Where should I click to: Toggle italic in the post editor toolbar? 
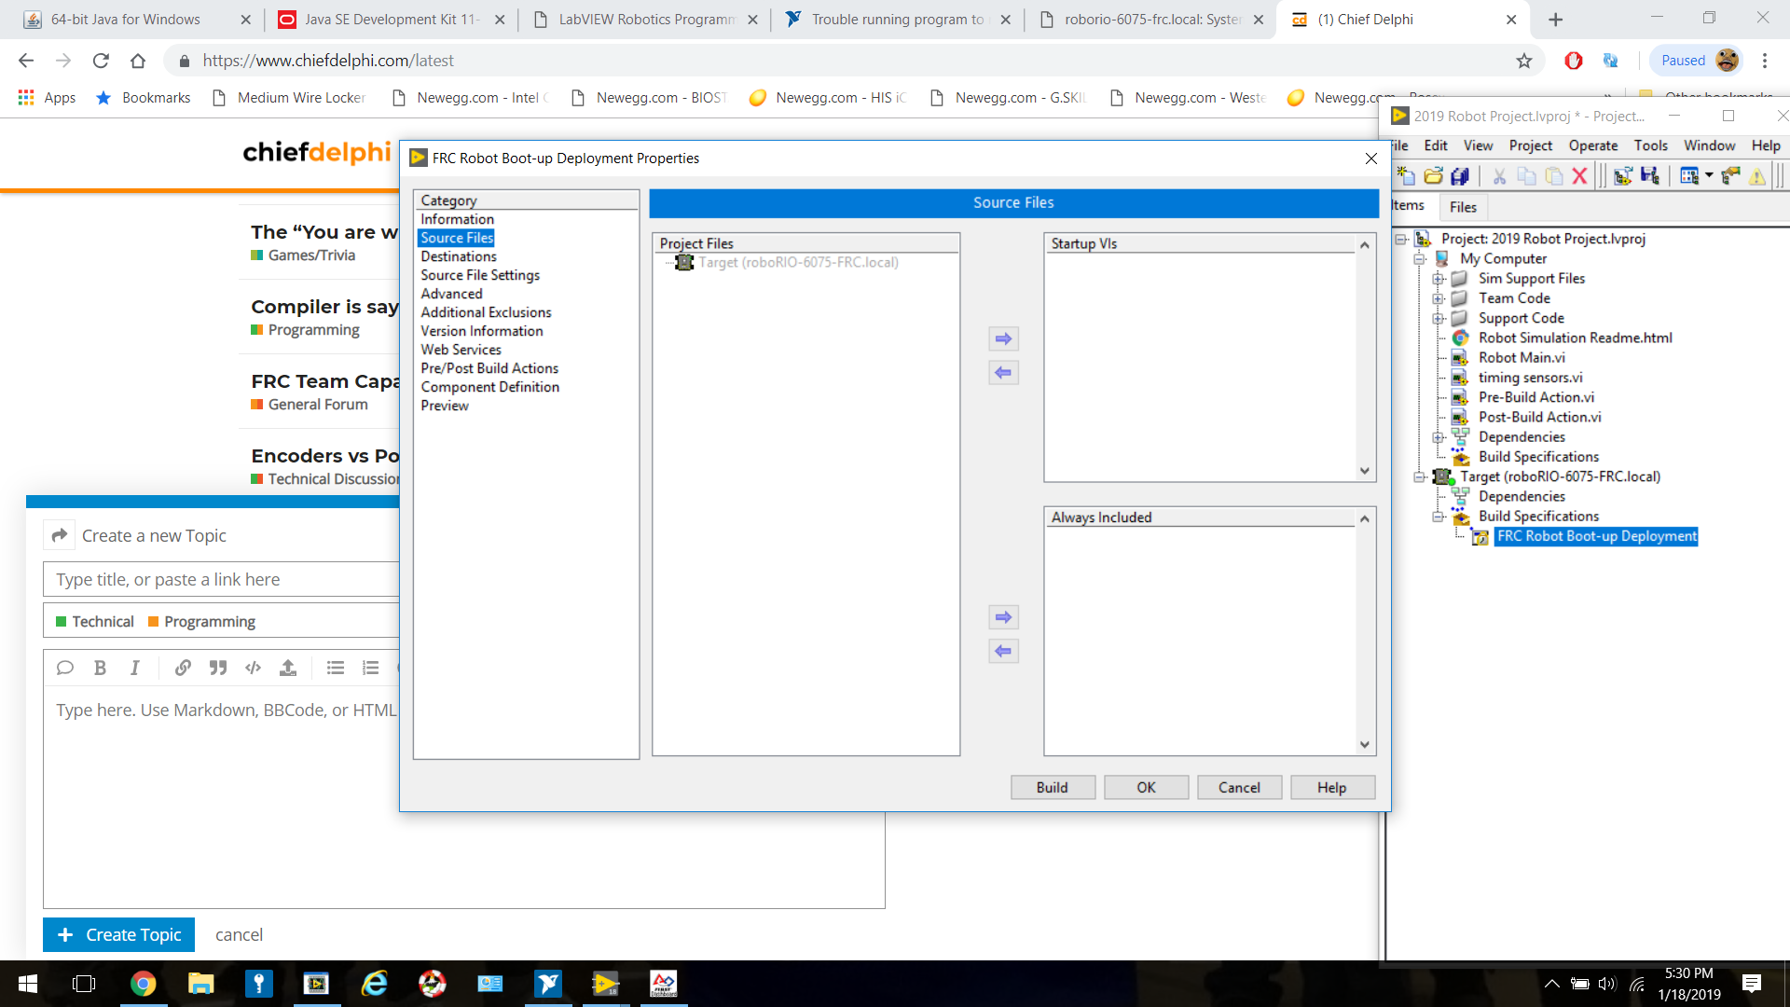135,668
